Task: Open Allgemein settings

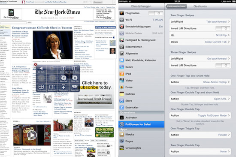Action: click(x=141, y=54)
